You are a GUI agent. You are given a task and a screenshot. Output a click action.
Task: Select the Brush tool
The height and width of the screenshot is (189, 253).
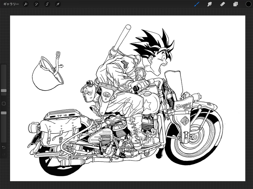(x=197, y=4)
